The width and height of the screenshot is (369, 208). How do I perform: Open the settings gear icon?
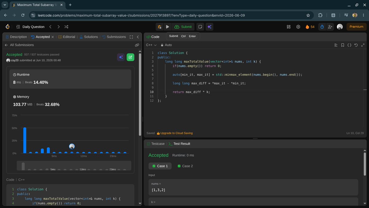tap(298, 27)
